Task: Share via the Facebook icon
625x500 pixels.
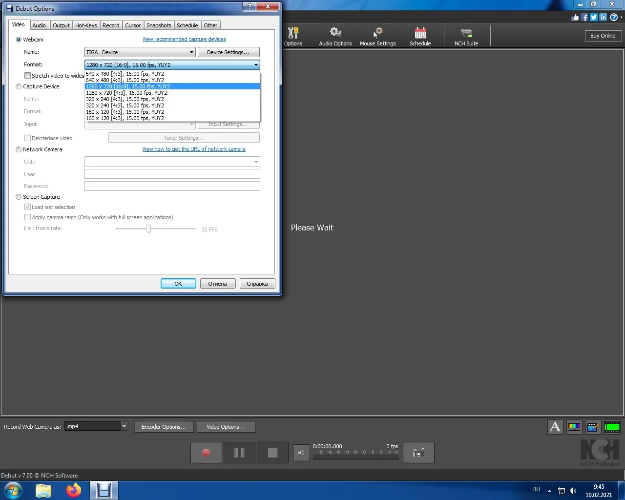Action: tap(584, 18)
